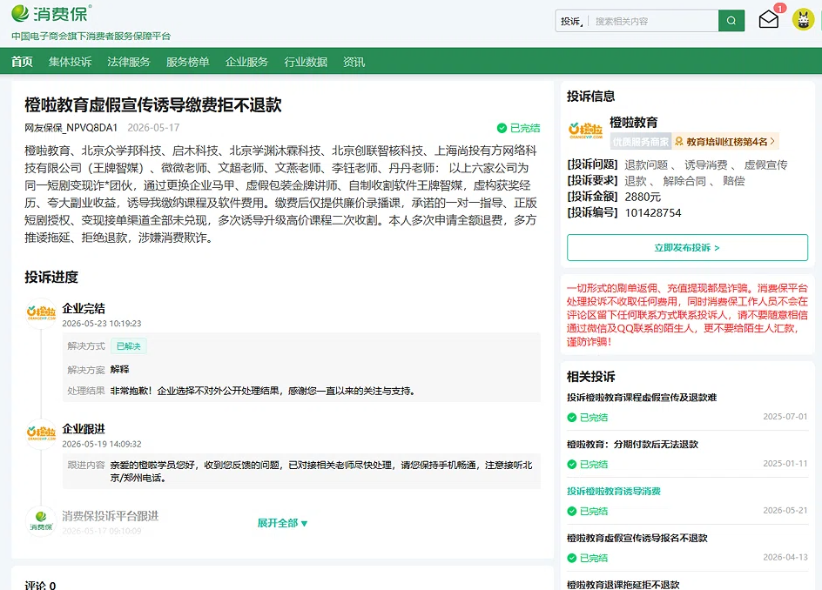This screenshot has width=822, height=590.
Task: Click username 网友保保_NPVQ8DA1
Action: (x=71, y=128)
